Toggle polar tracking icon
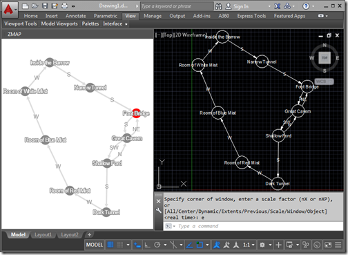The height and width of the screenshot is (255, 348). [157, 245]
